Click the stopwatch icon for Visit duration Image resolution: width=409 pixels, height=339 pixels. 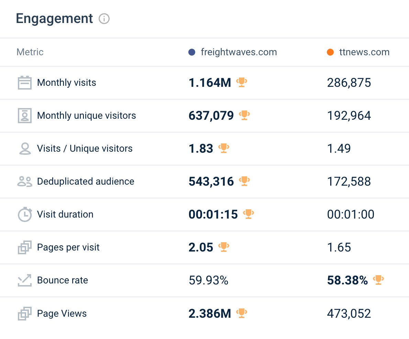click(25, 214)
